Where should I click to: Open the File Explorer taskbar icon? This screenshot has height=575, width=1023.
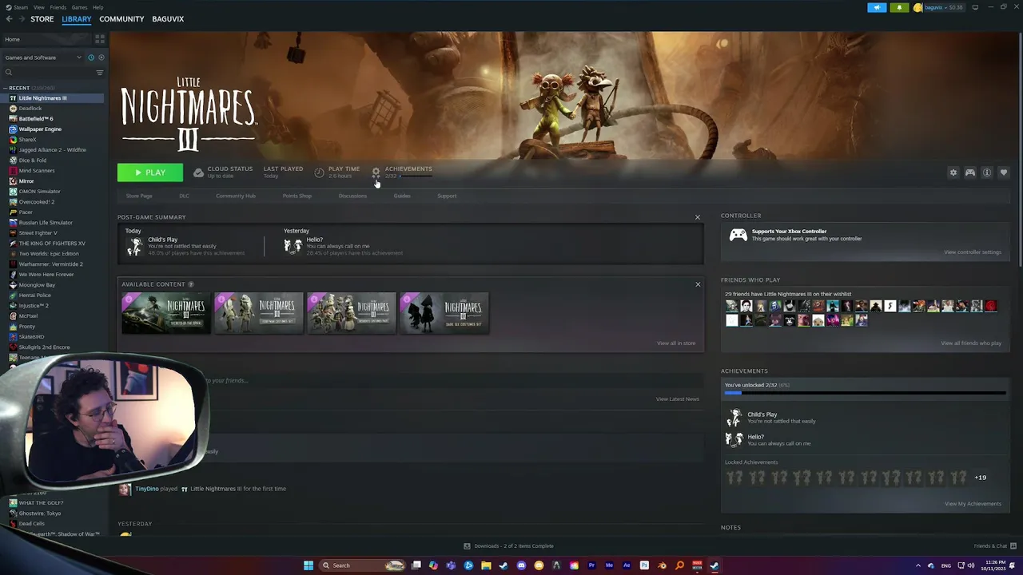(x=486, y=565)
